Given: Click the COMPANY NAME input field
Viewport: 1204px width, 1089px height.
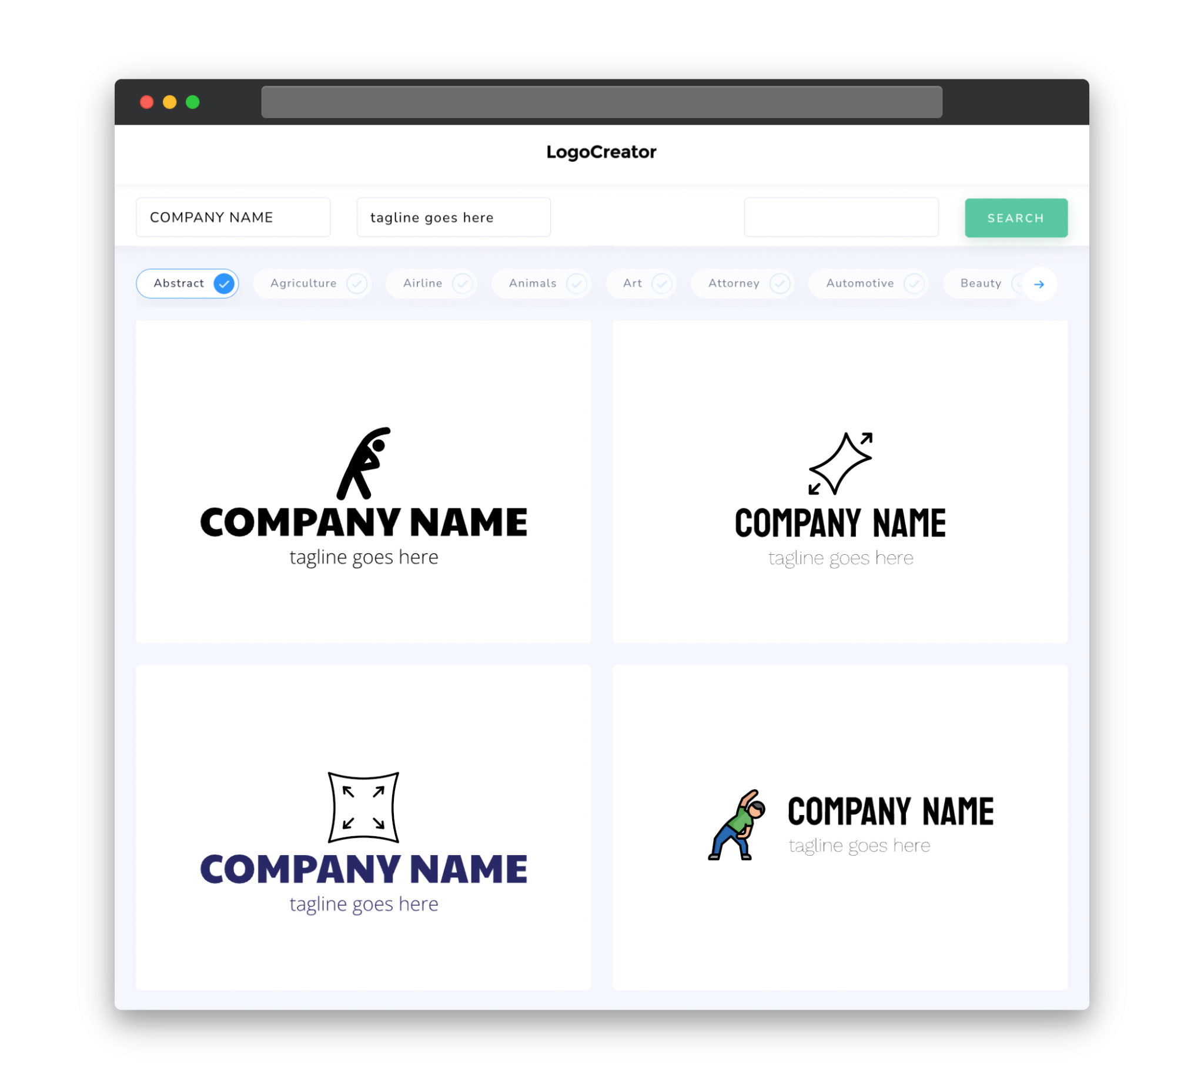Looking at the screenshot, I should pos(234,217).
